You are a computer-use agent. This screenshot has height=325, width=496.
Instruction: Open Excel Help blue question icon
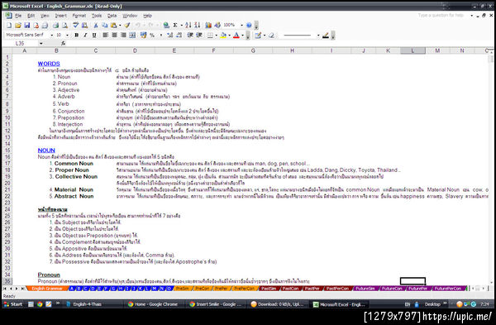[249, 26]
